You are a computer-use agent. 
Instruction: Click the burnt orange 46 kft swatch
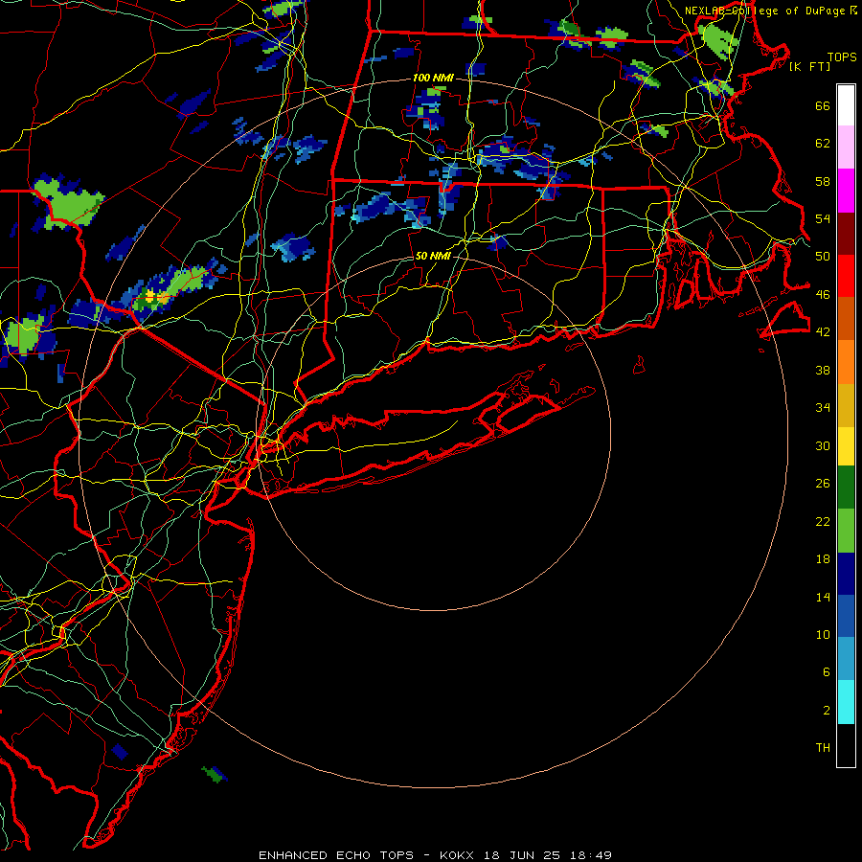[x=846, y=318]
